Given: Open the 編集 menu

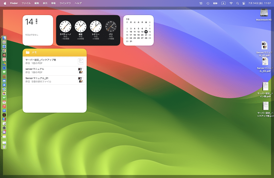Looking at the screenshot, I should coord(37,3).
